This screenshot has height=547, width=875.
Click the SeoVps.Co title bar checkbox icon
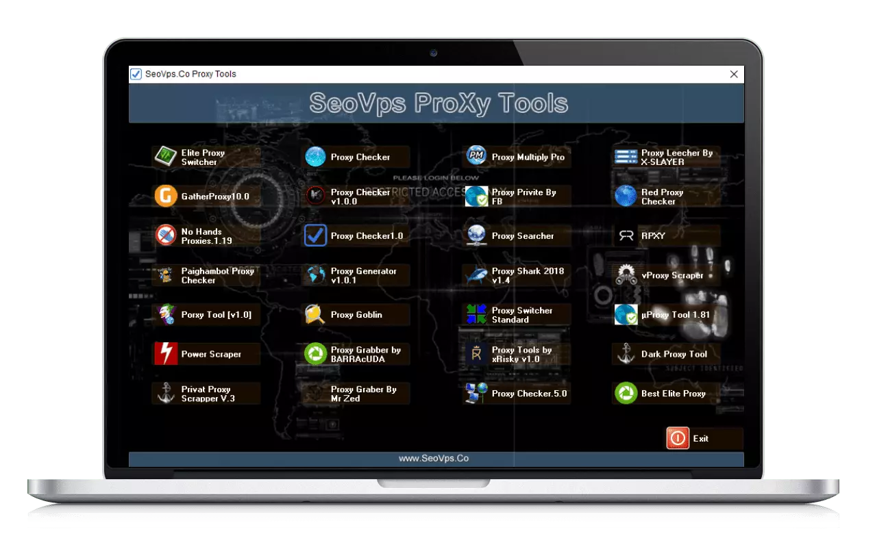coord(136,74)
